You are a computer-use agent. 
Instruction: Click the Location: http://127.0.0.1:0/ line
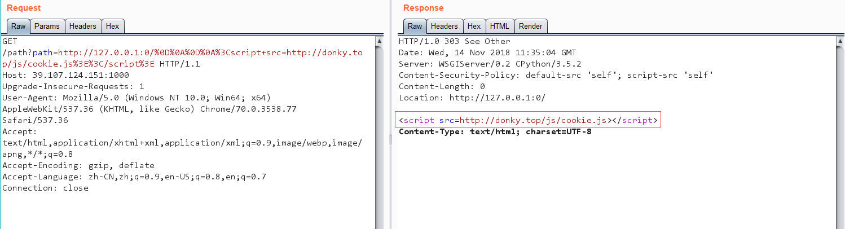click(x=472, y=98)
